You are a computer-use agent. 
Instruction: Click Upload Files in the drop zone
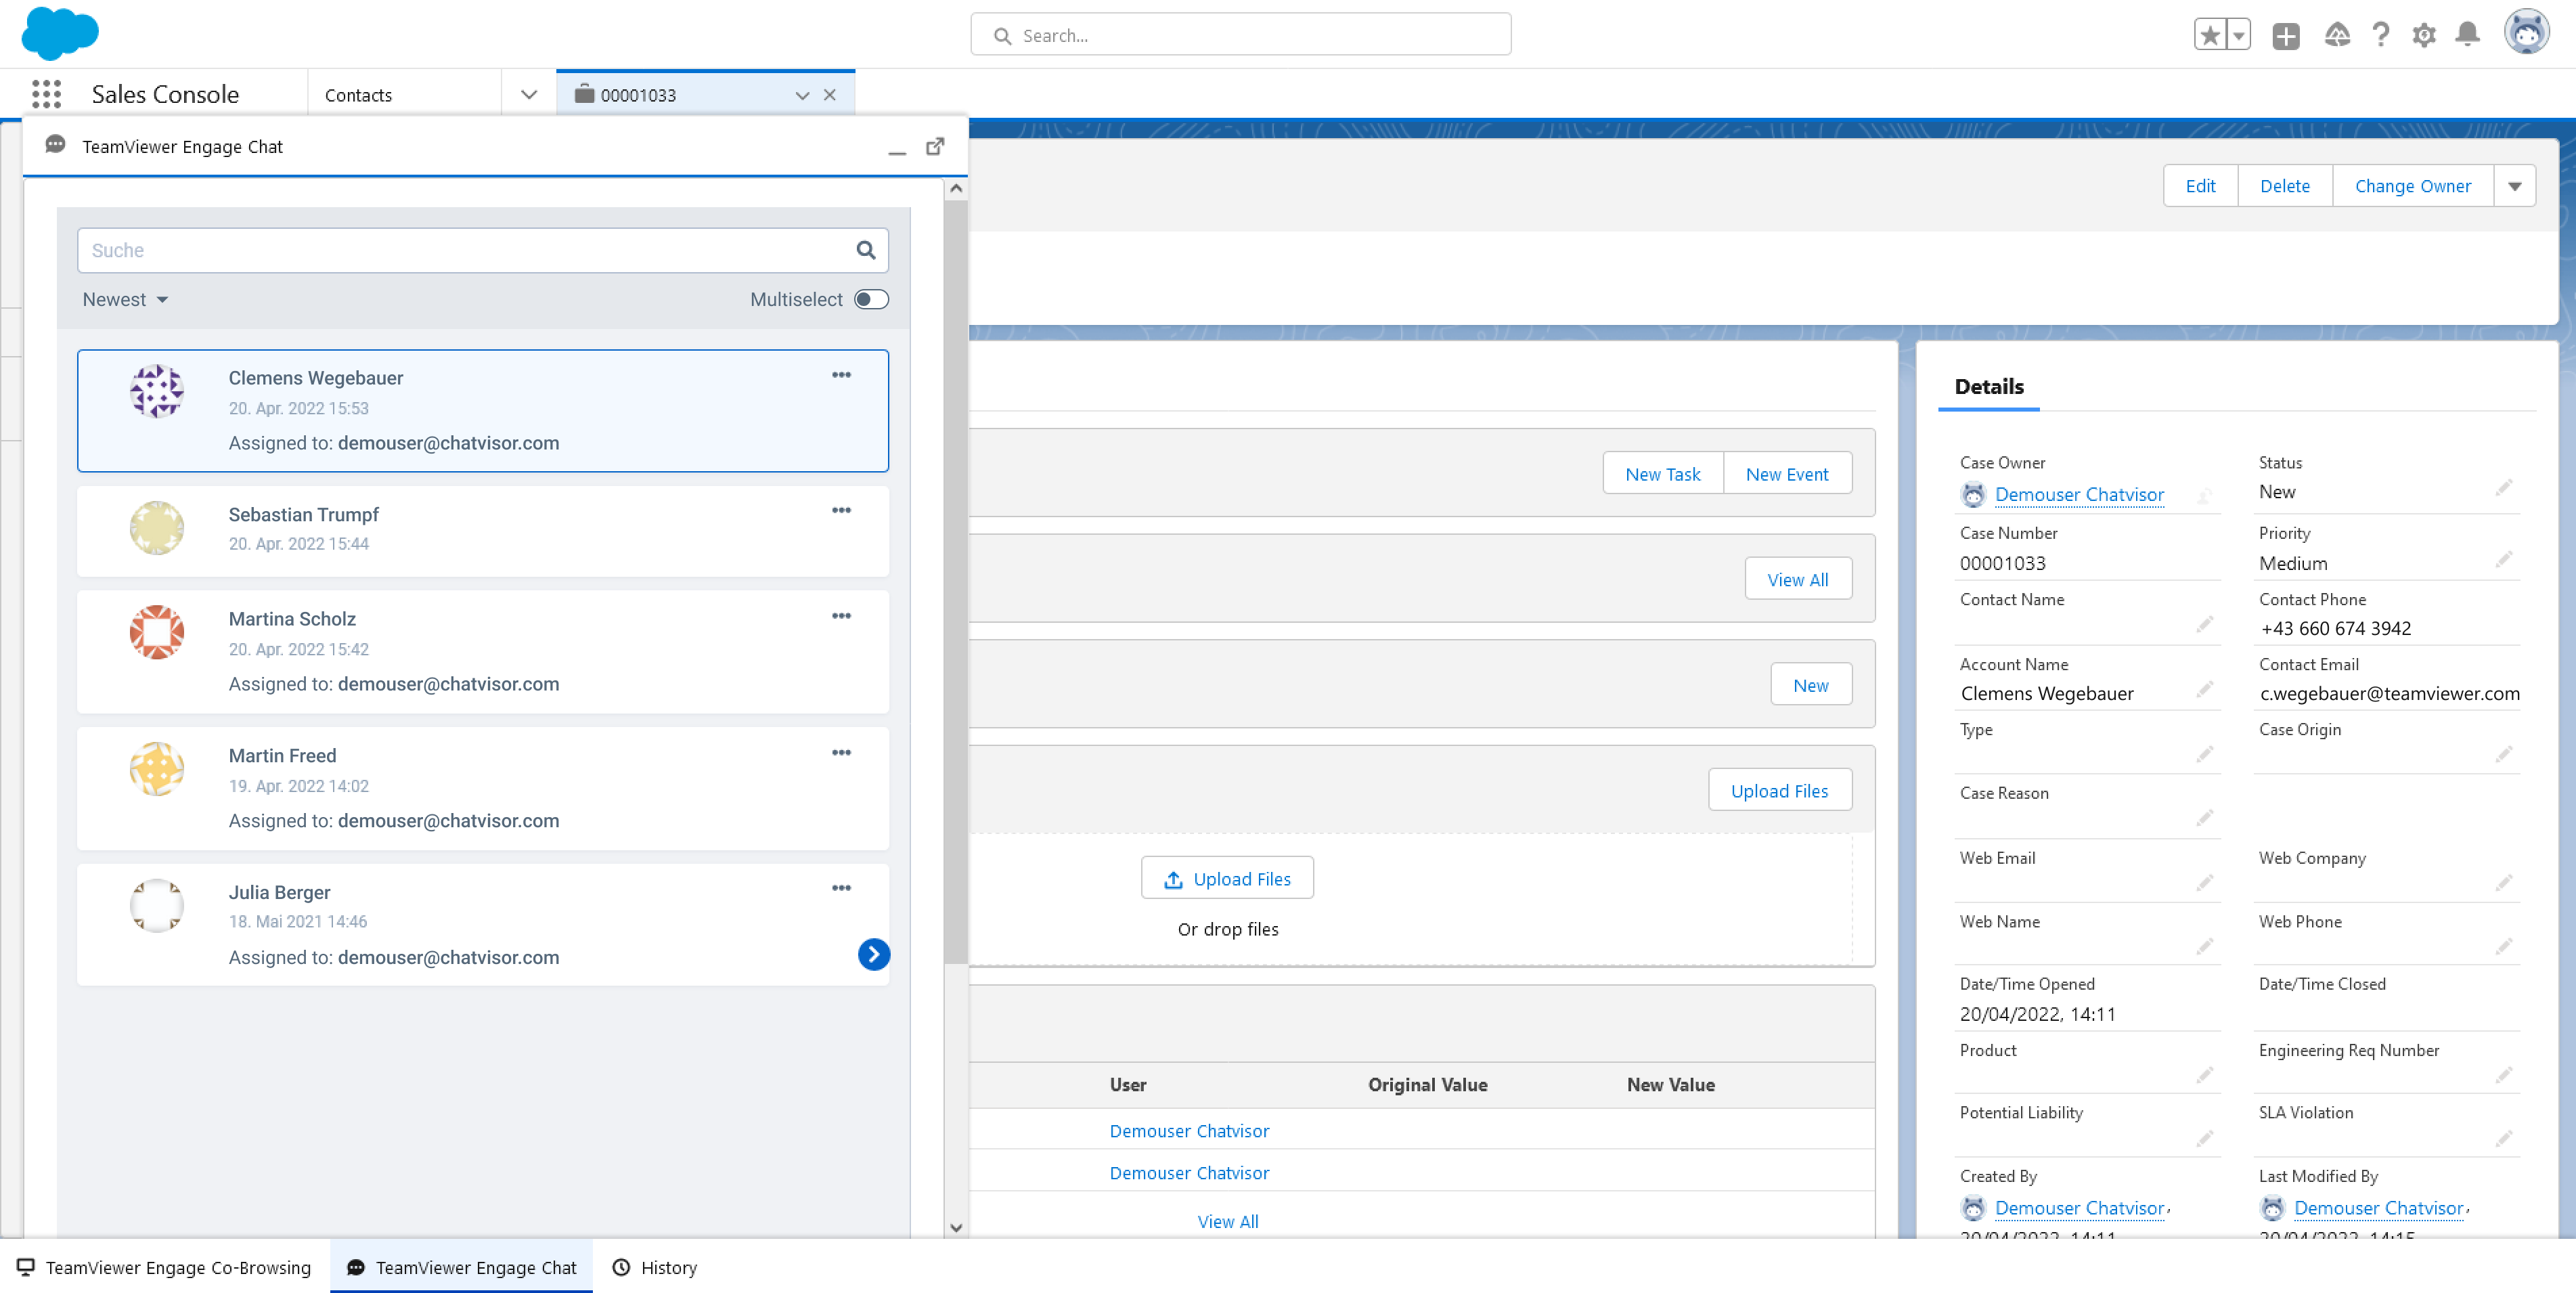[x=1227, y=879]
